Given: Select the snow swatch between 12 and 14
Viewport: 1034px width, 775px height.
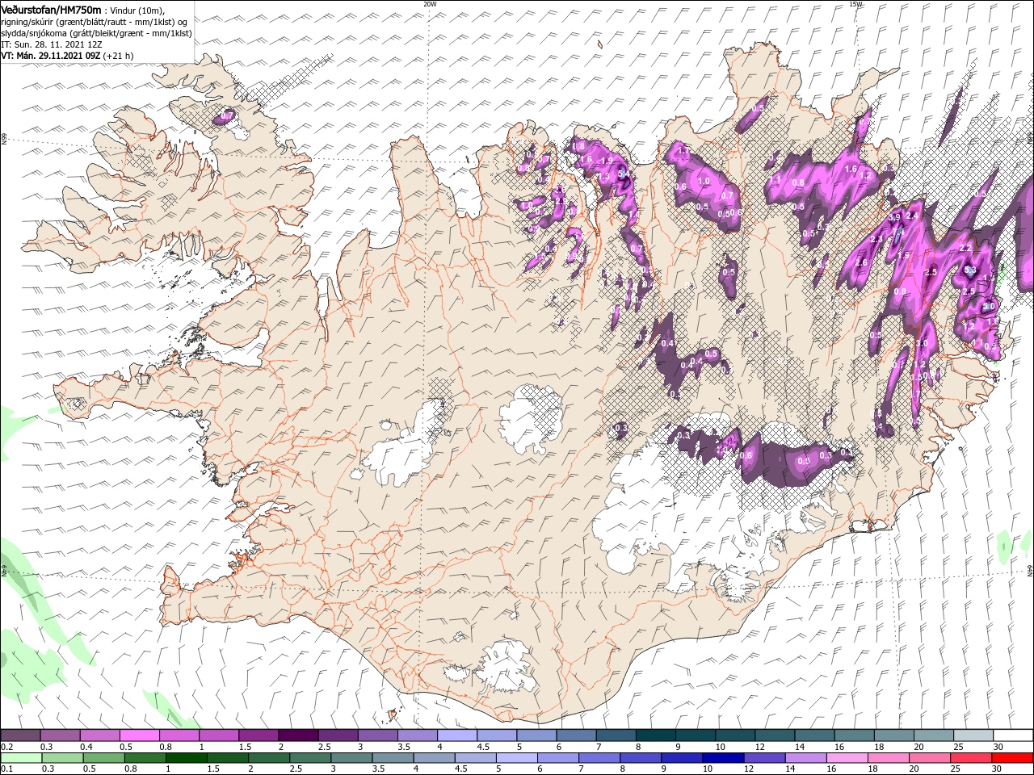Looking at the screenshot, I should pyautogui.click(x=773, y=735).
